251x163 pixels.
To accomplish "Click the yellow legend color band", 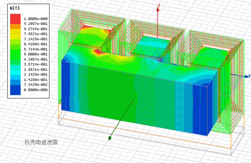I will (15, 34).
